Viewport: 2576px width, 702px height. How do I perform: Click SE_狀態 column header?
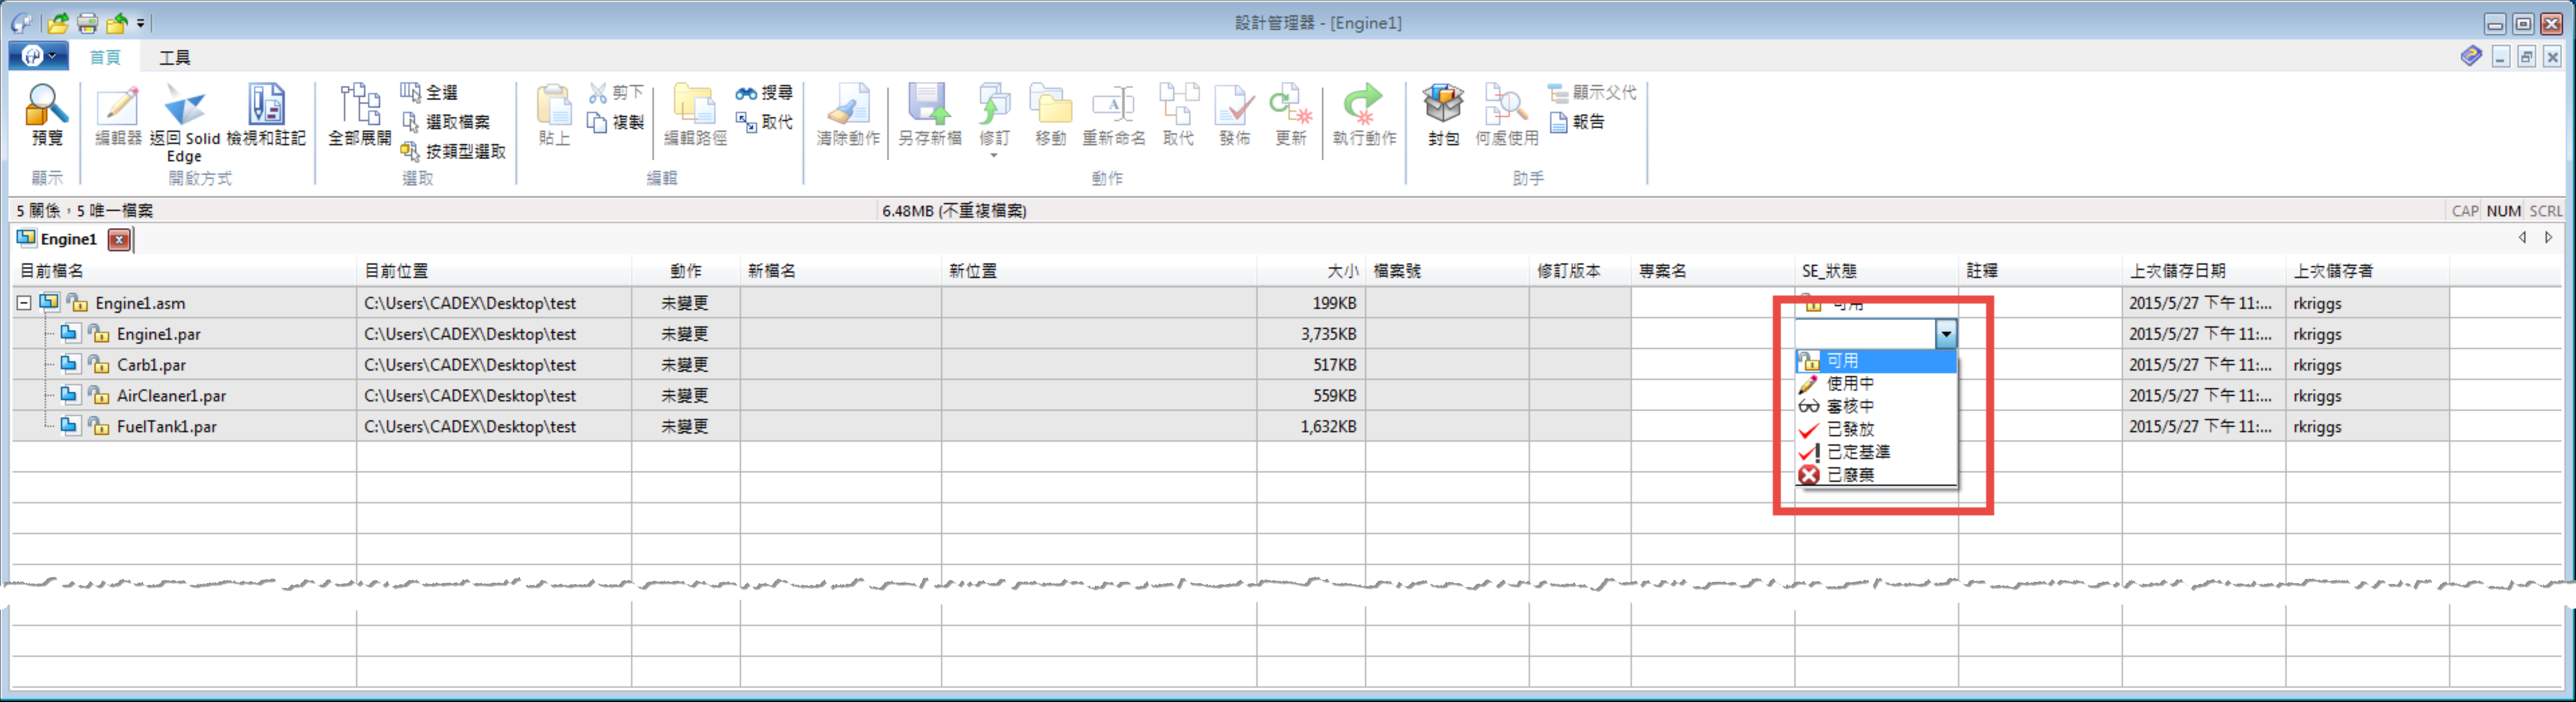(x=1876, y=271)
